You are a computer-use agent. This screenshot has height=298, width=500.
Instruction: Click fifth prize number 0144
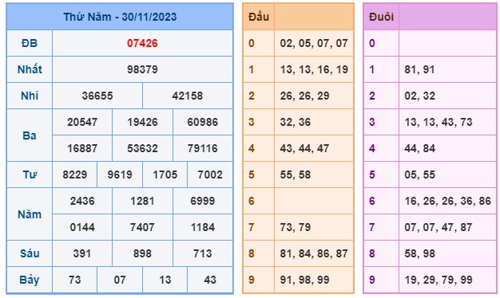(x=82, y=227)
